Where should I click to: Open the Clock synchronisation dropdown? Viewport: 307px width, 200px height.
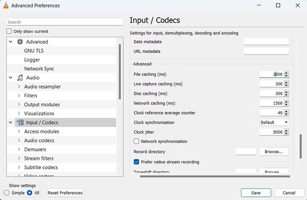coord(274,122)
